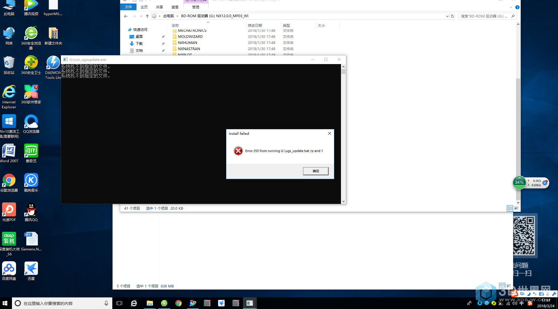Click the 360 memory 34% accelerator ball

tap(519, 183)
